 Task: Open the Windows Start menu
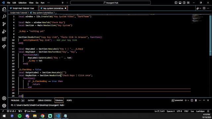(x=4, y=116)
